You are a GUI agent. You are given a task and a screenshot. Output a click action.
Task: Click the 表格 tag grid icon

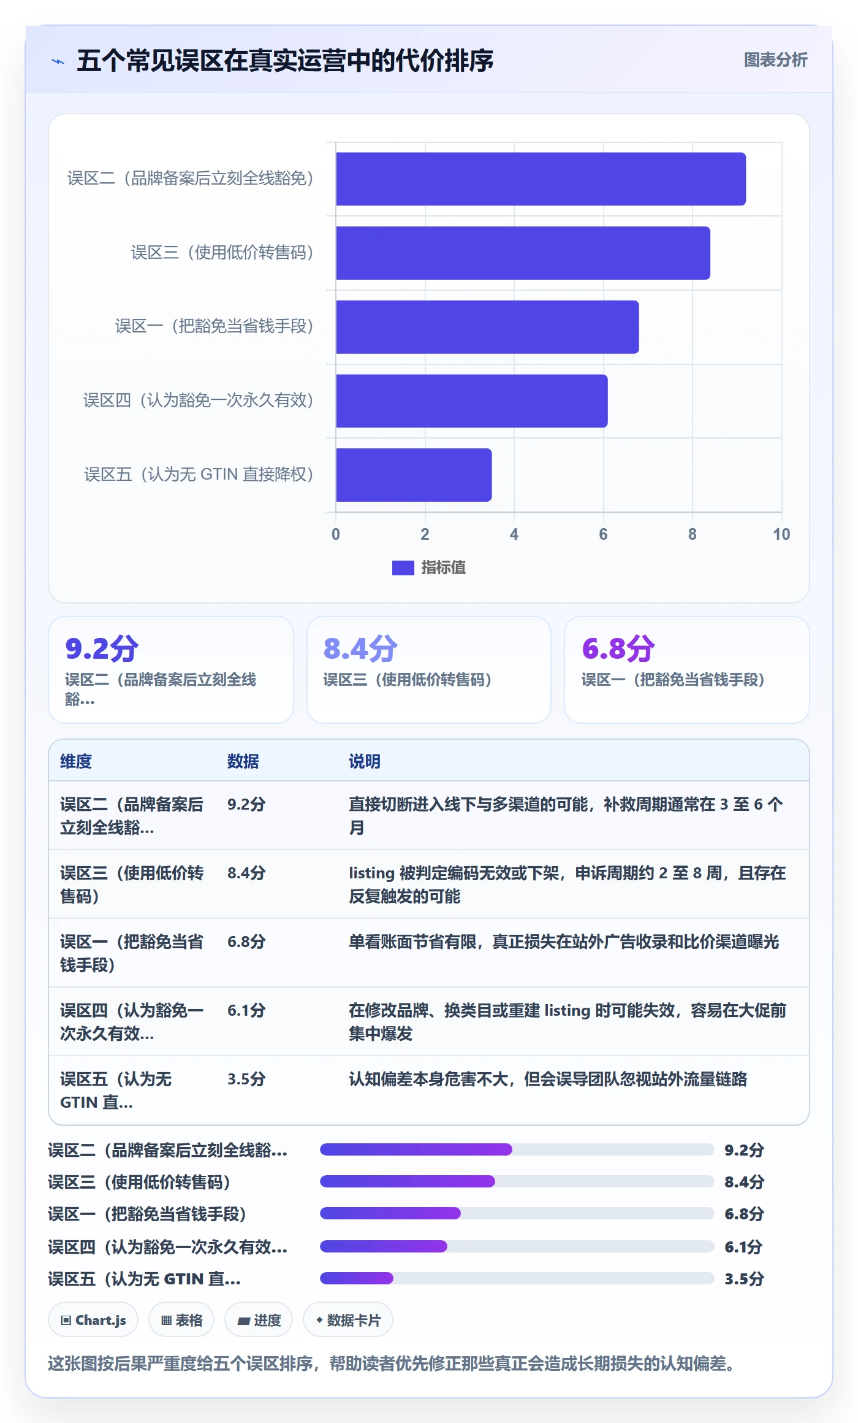(166, 1320)
